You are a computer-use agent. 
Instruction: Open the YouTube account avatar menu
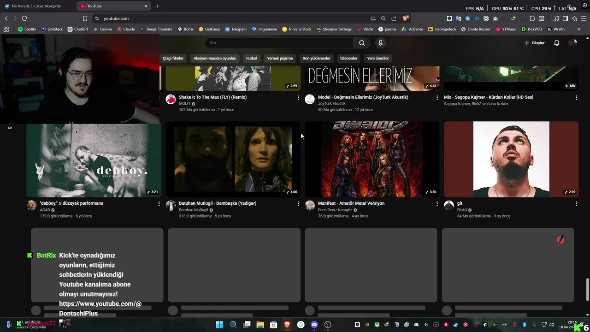(573, 43)
